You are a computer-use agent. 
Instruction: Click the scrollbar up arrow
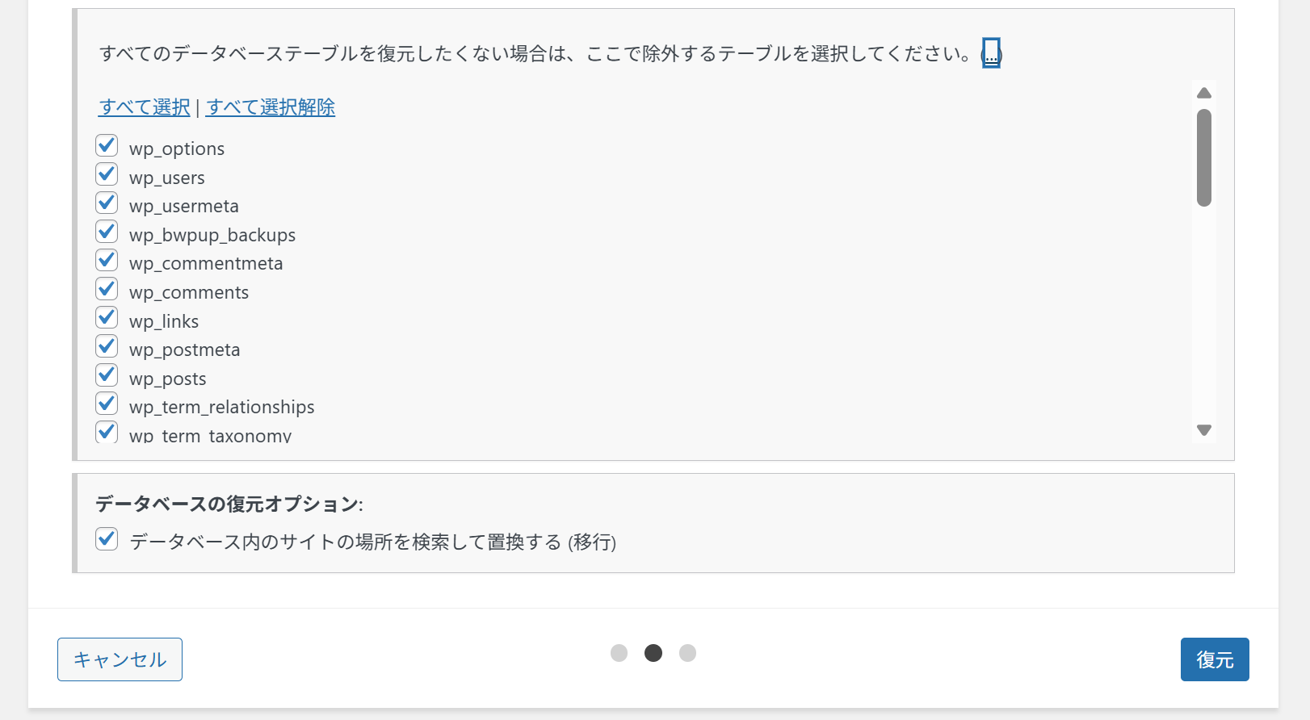click(1203, 93)
